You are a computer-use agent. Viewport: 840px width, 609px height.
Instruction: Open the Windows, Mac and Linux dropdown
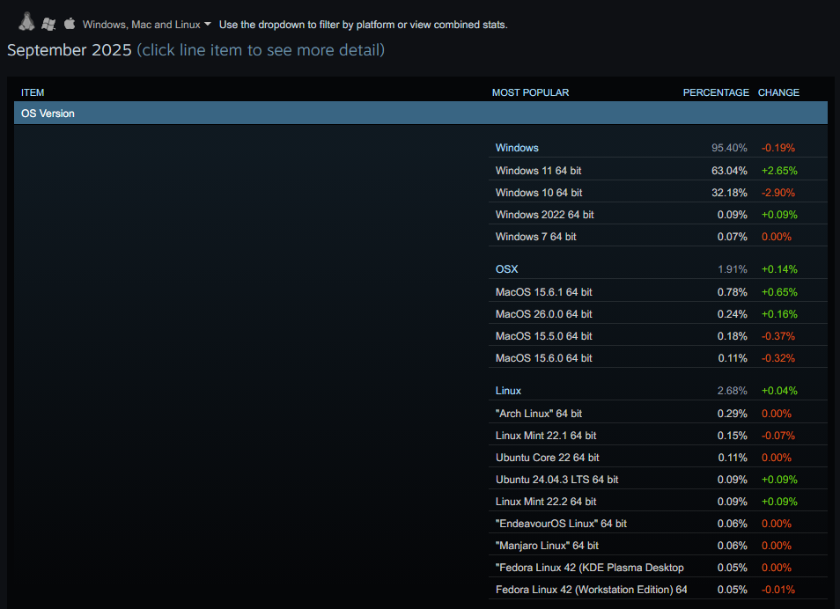pyautogui.click(x=147, y=25)
